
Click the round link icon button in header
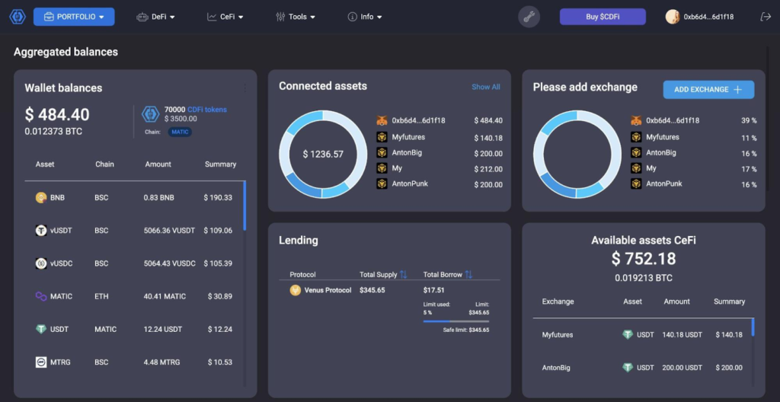(529, 17)
